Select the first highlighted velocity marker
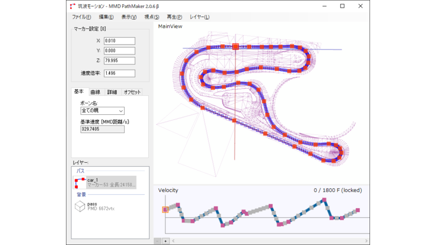 (165, 210)
